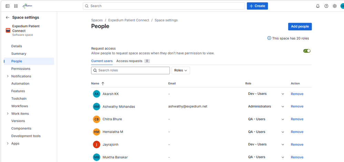Viewport: 344px width, 162px height.
Task: Click Ashwathy Mohandas's AM avatar in the list
Action: [97, 107]
